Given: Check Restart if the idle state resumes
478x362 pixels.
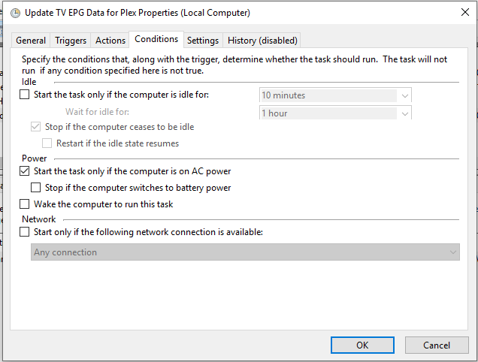Looking at the screenshot, I should (x=47, y=143).
